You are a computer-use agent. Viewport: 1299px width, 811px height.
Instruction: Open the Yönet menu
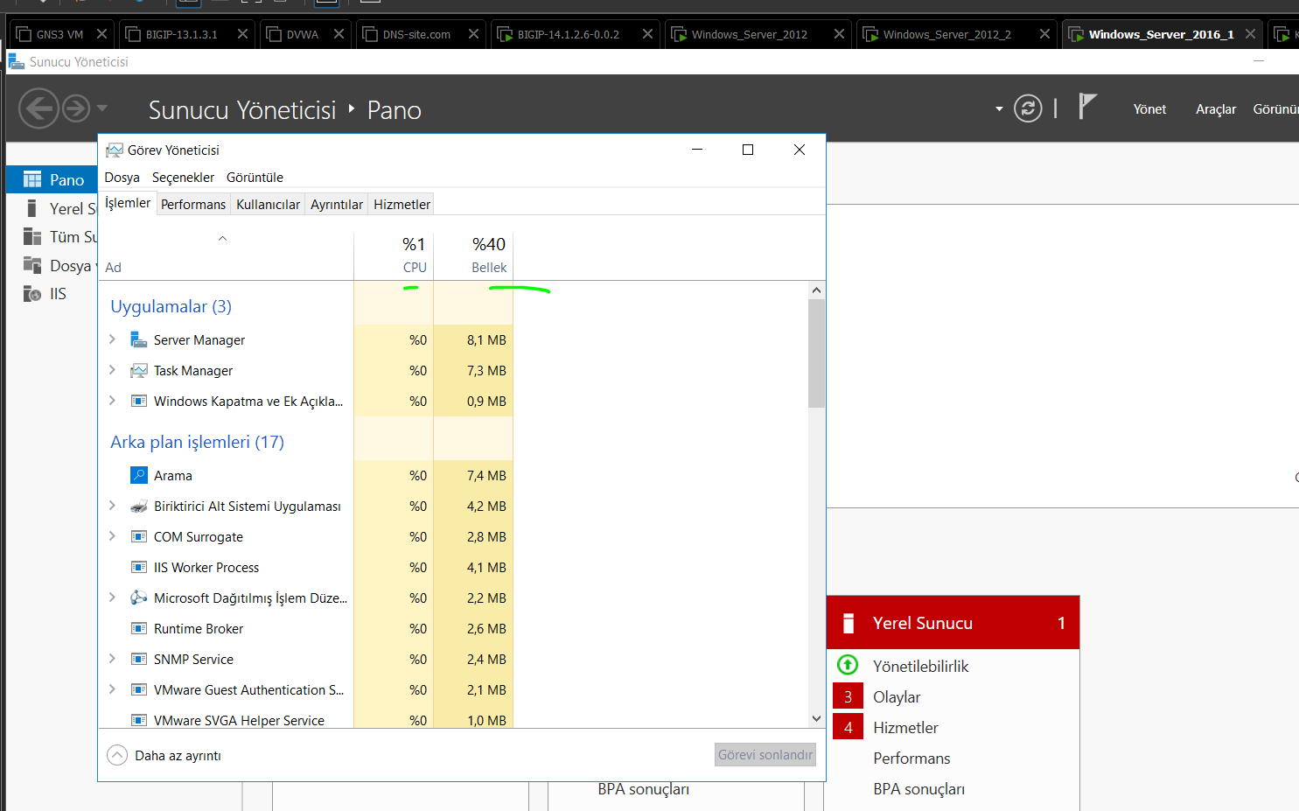pos(1149,109)
